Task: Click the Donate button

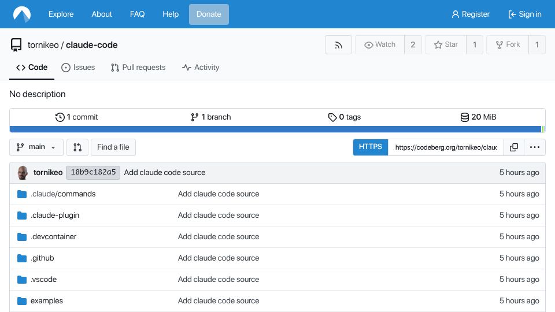Action: pyautogui.click(x=209, y=14)
